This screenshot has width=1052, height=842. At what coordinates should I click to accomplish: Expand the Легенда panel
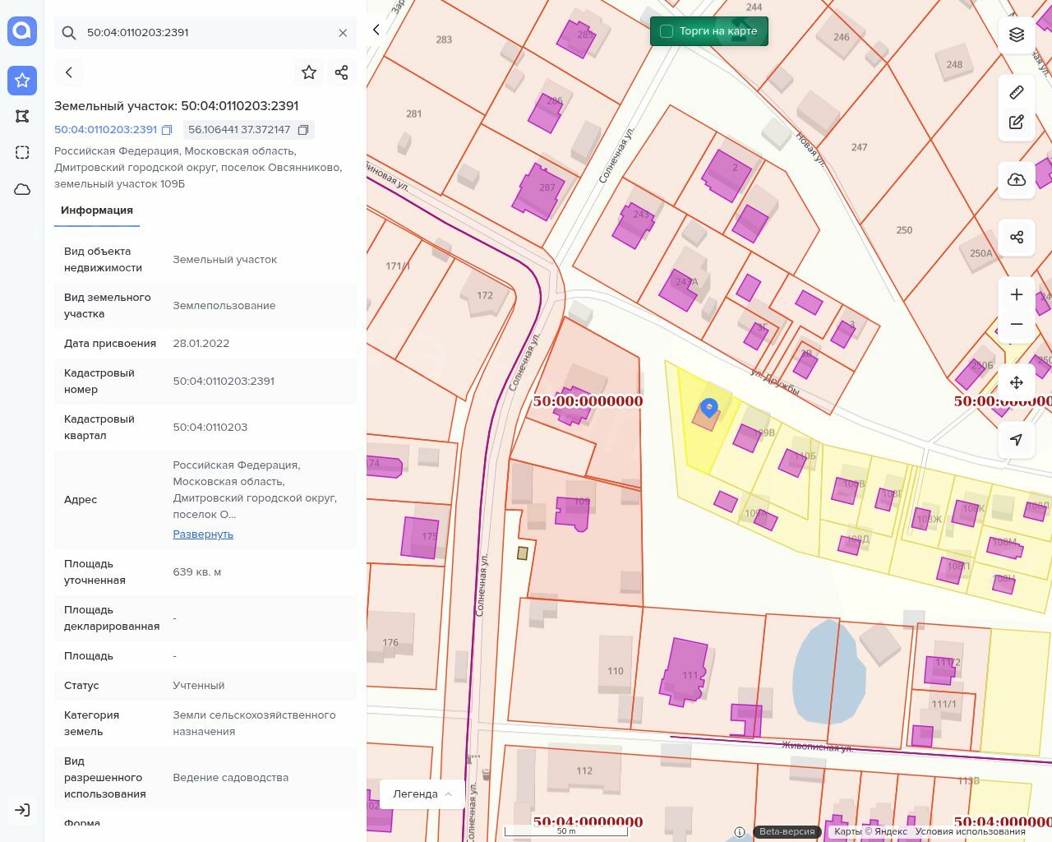[x=422, y=793]
